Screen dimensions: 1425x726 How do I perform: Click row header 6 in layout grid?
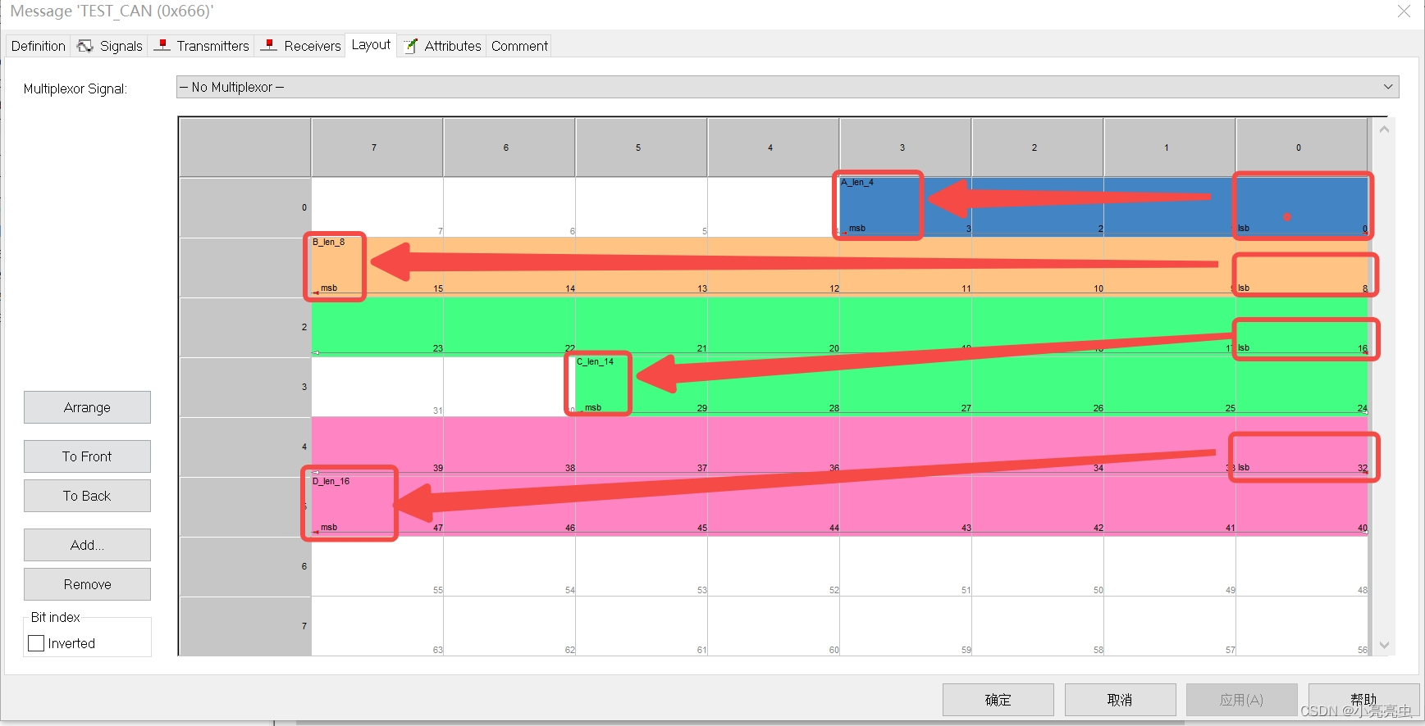[245, 566]
